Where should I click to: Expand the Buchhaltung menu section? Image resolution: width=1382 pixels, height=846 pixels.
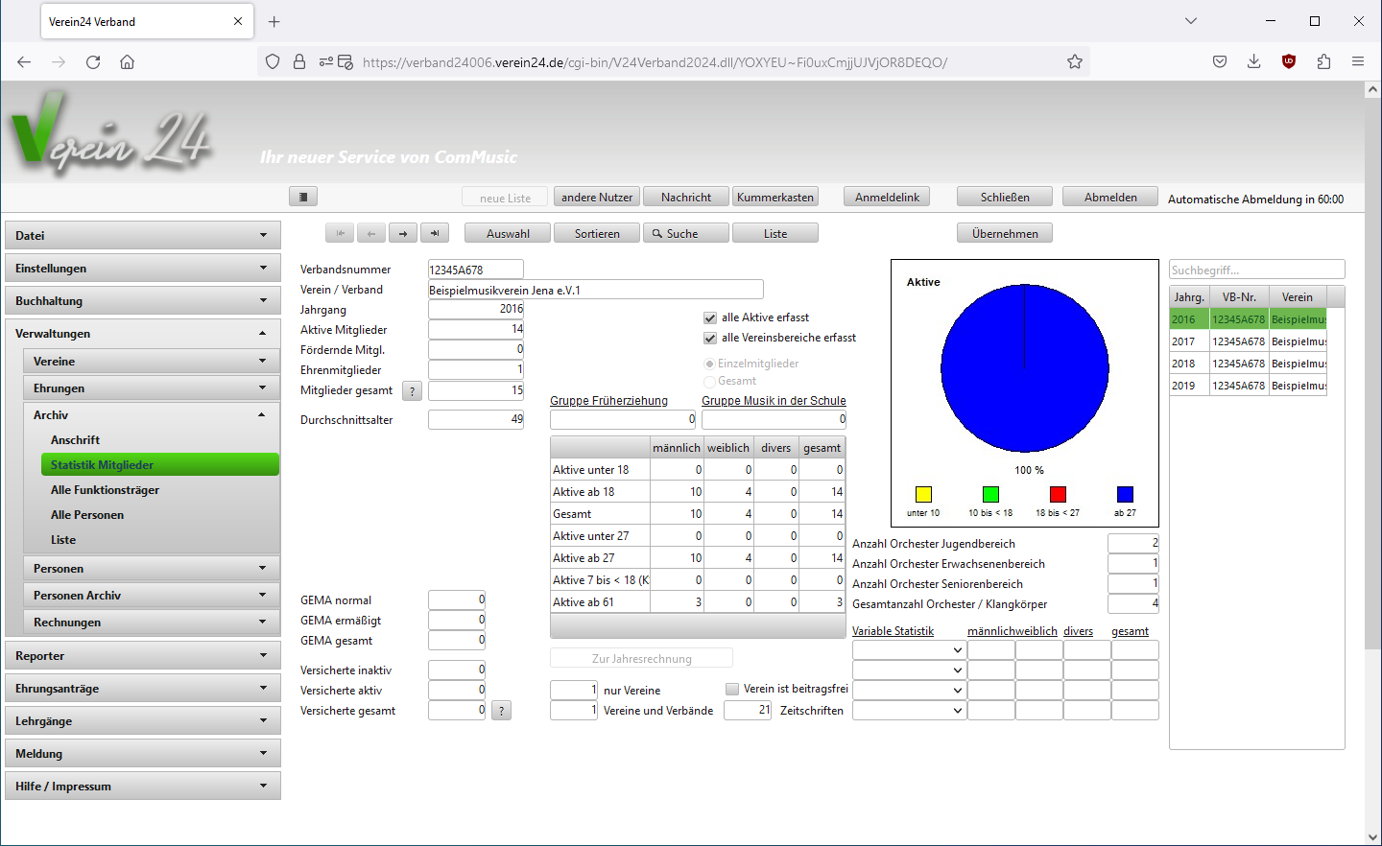[143, 301]
